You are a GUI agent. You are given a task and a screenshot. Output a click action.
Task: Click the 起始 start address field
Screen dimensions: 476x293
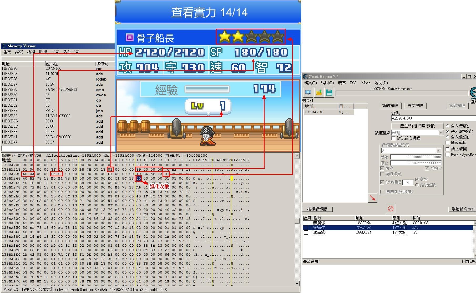pos(416,157)
